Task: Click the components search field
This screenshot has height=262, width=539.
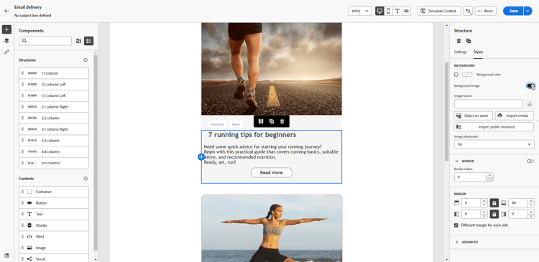Action: [x=45, y=41]
